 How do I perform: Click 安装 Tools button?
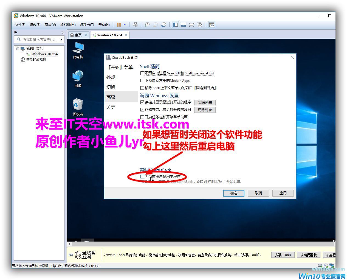tap(283, 255)
